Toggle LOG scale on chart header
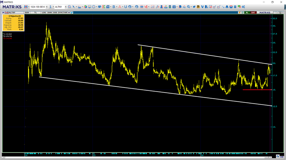The width and height of the screenshot is (286, 160). click(44, 12)
